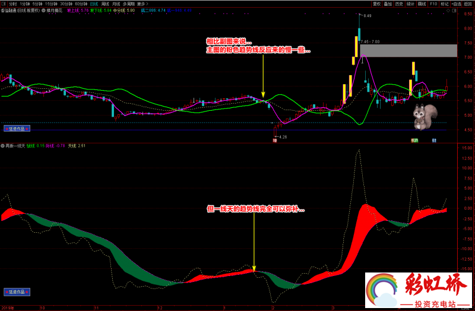The width and height of the screenshot is (475, 311).
Task: Click the 复权 price adjustment button
Action: tap(376, 4)
